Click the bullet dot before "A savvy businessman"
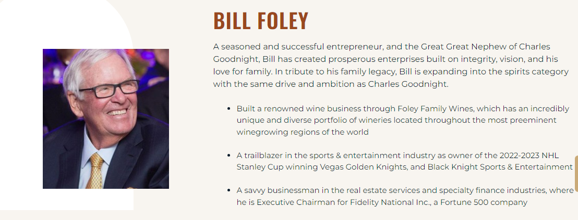 click(x=229, y=190)
